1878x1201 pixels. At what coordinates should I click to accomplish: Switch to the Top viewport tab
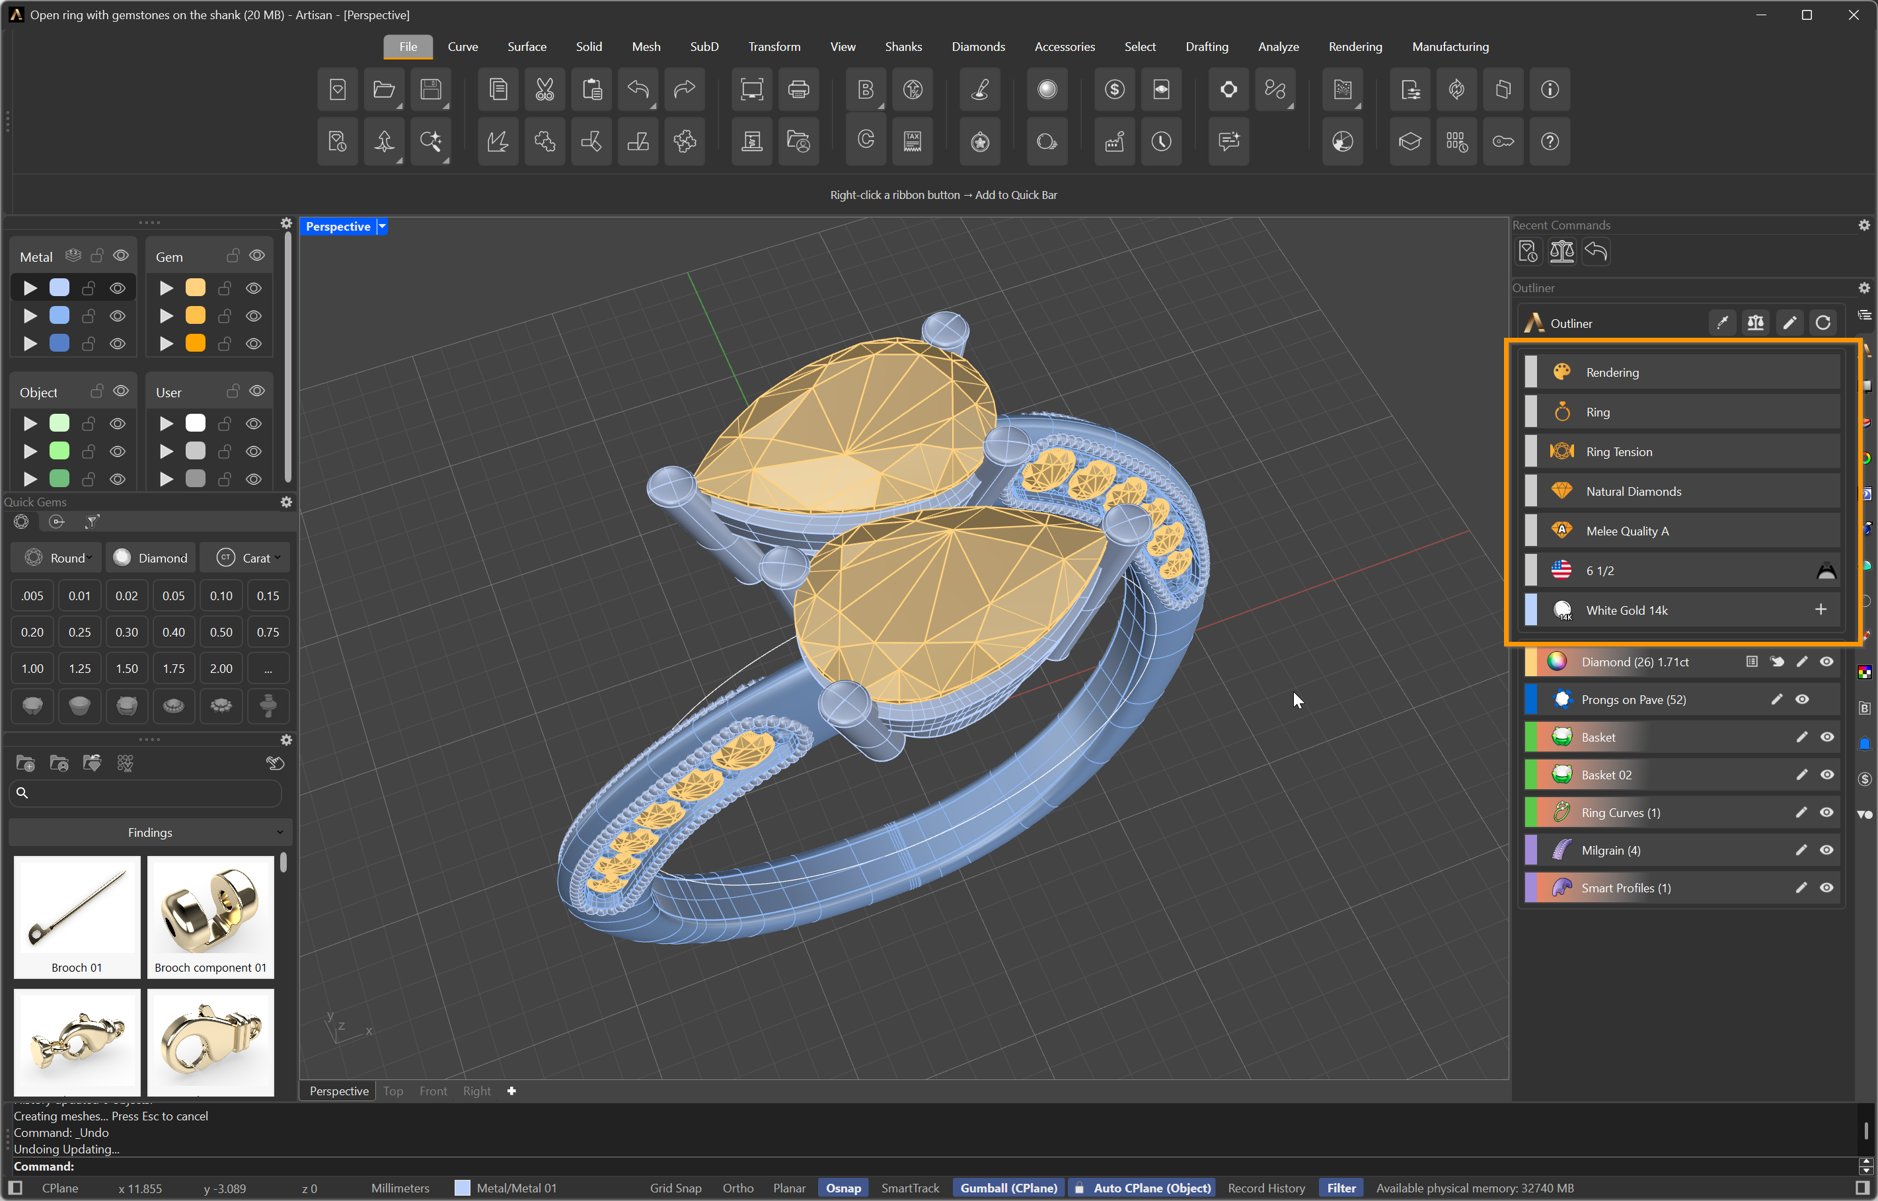pyautogui.click(x=393, y=1091)
